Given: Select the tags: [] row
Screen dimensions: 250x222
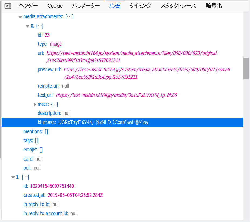Looking at the screenshot, I should [122, 141].
